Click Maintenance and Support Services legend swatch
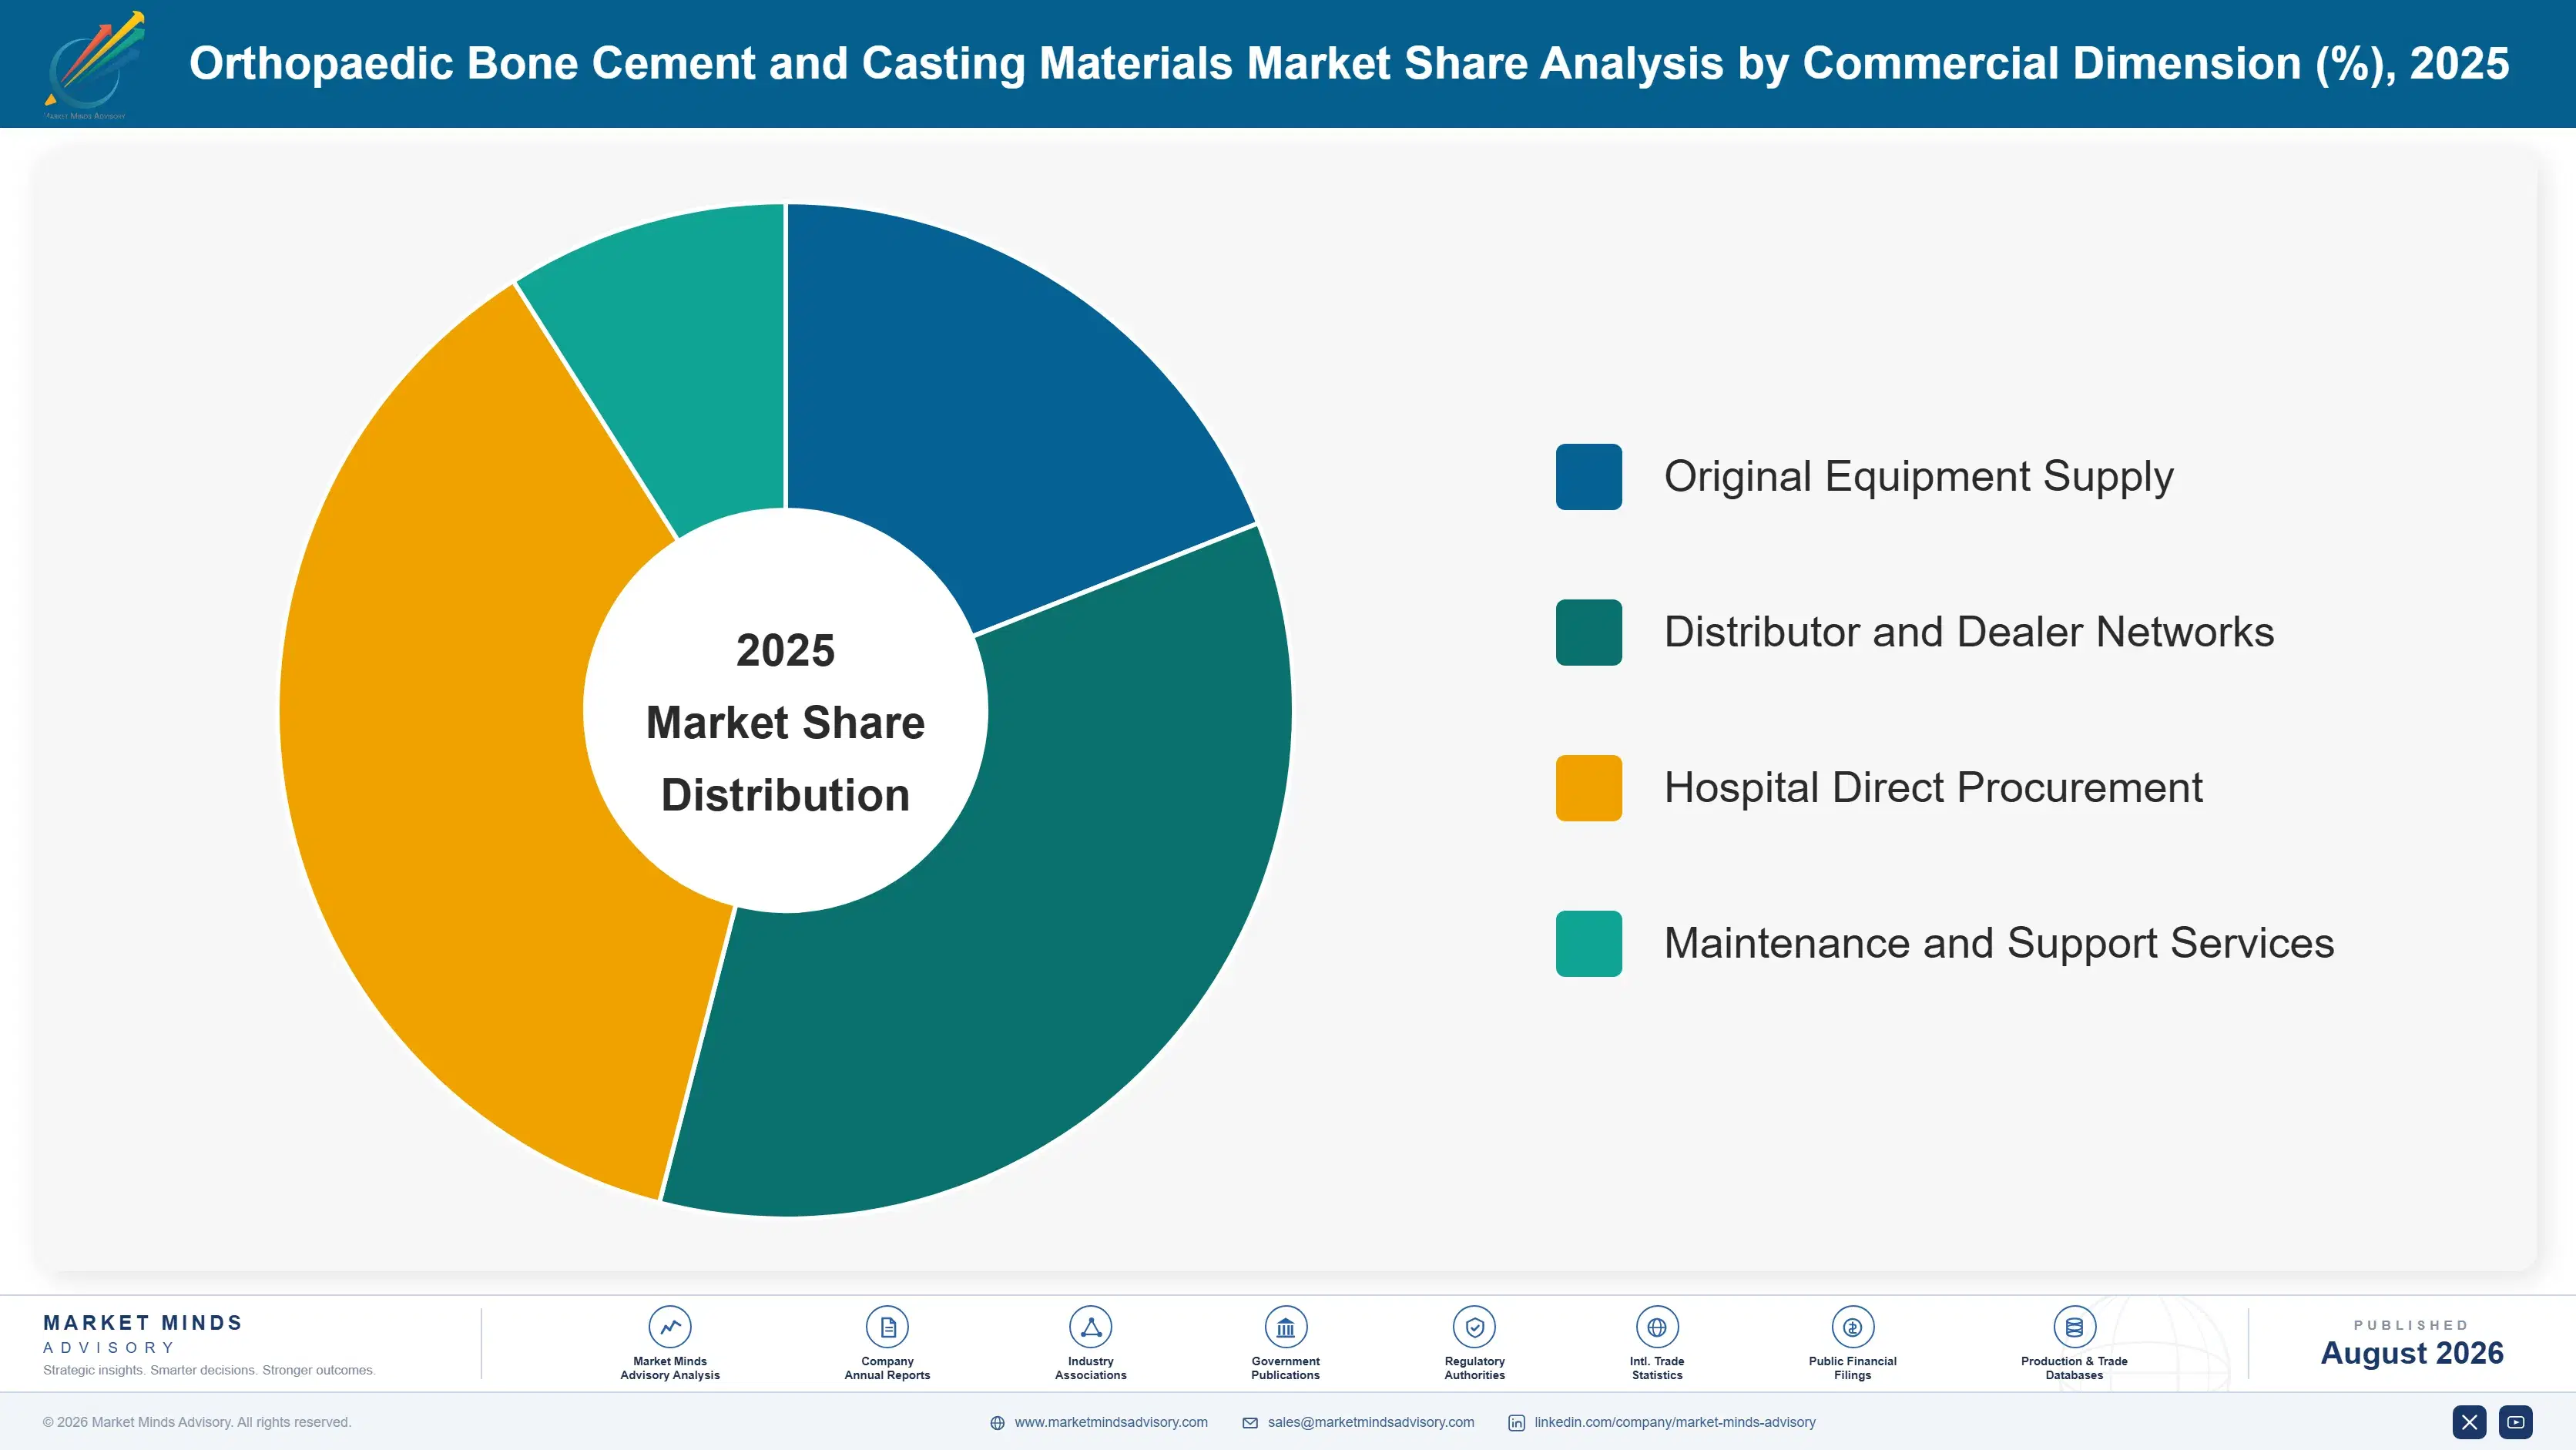This screenshot has height=1450, width=2576. (1588, 944)
